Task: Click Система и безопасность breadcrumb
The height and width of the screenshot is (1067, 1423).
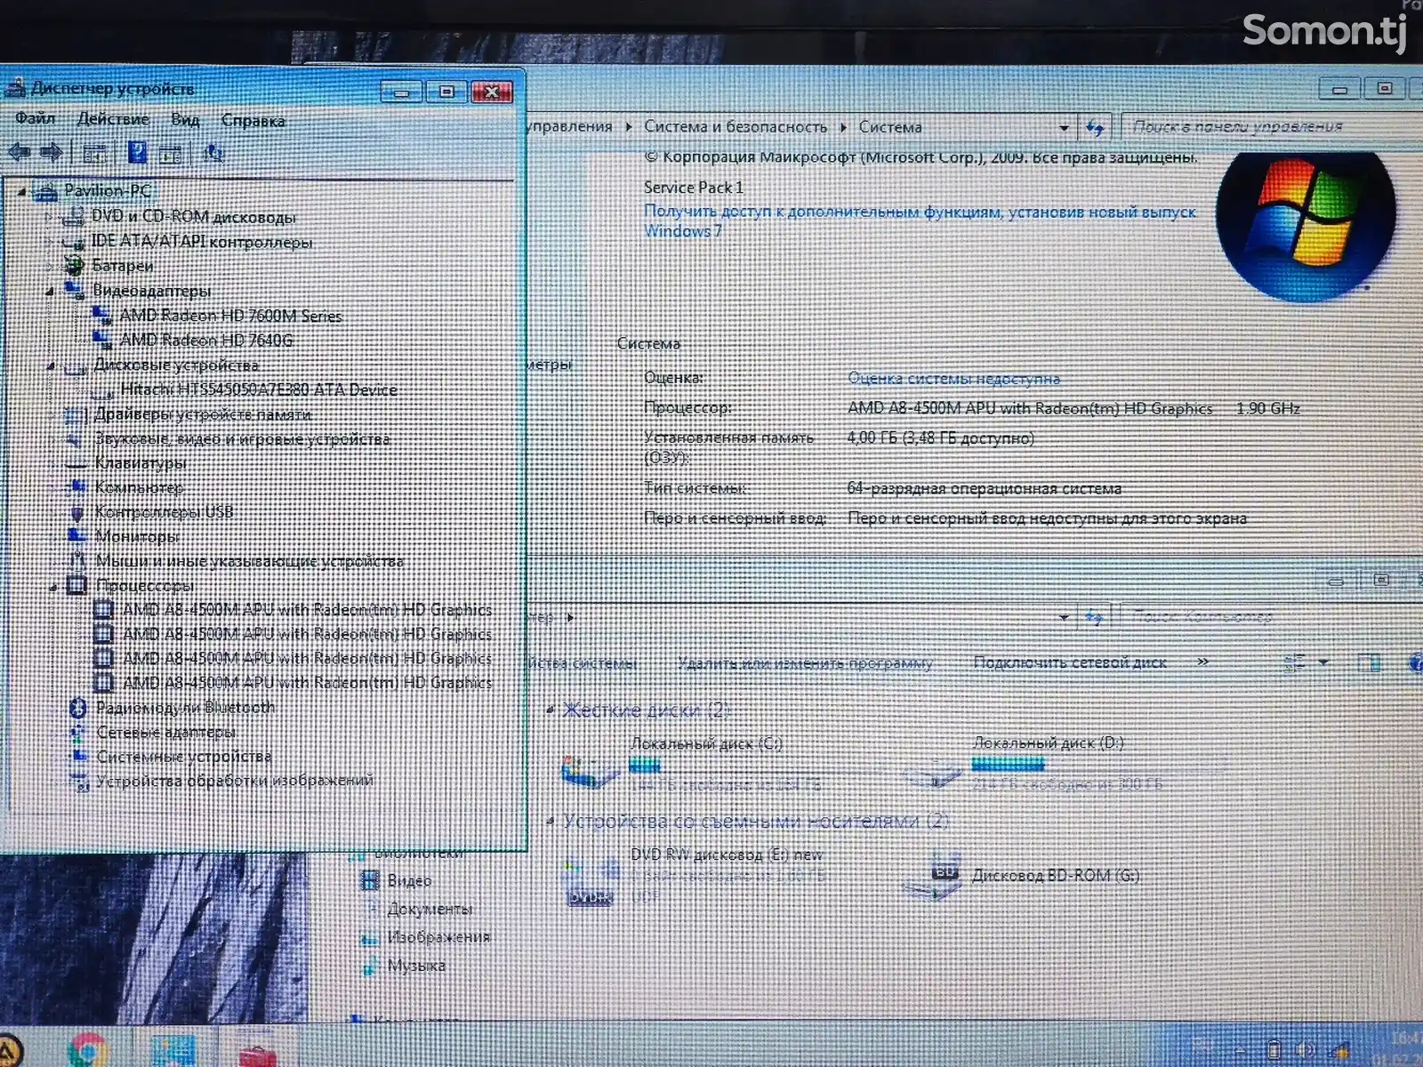Action: tap(736, 127)
